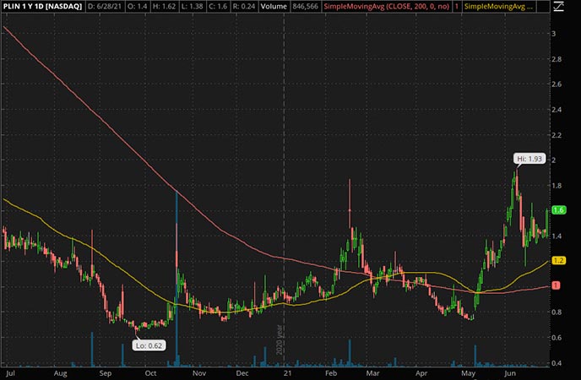Click the L: 1.38 low price value

click(192, 6)
